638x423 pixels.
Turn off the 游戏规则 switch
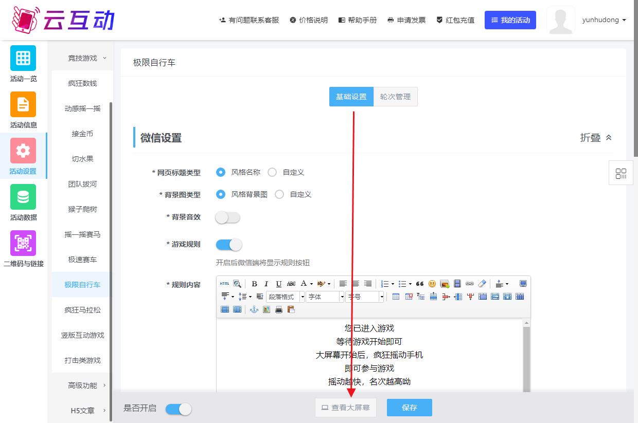(x=229, y=245)
